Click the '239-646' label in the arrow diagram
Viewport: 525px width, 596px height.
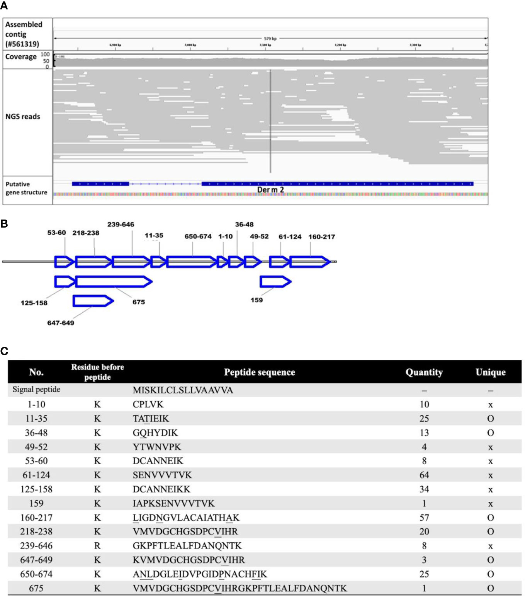point(121,224)
